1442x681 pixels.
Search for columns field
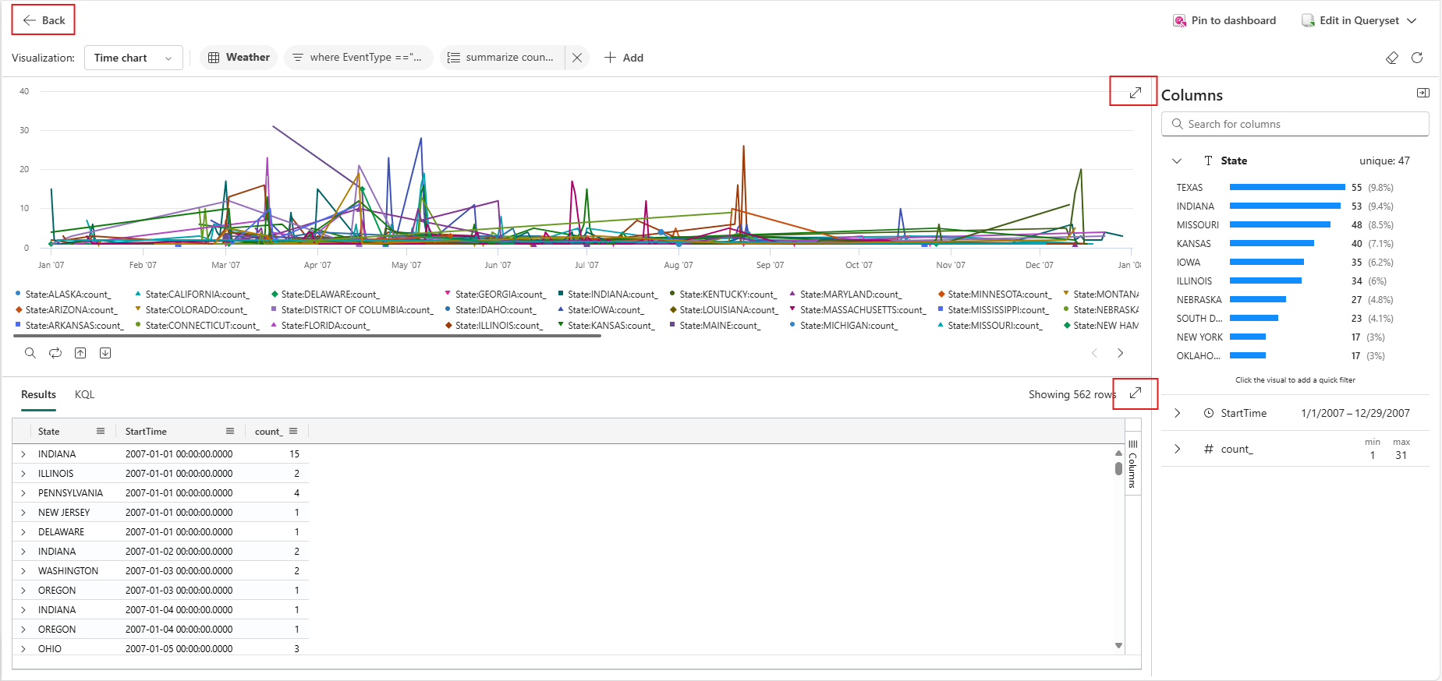(1295, 124)
